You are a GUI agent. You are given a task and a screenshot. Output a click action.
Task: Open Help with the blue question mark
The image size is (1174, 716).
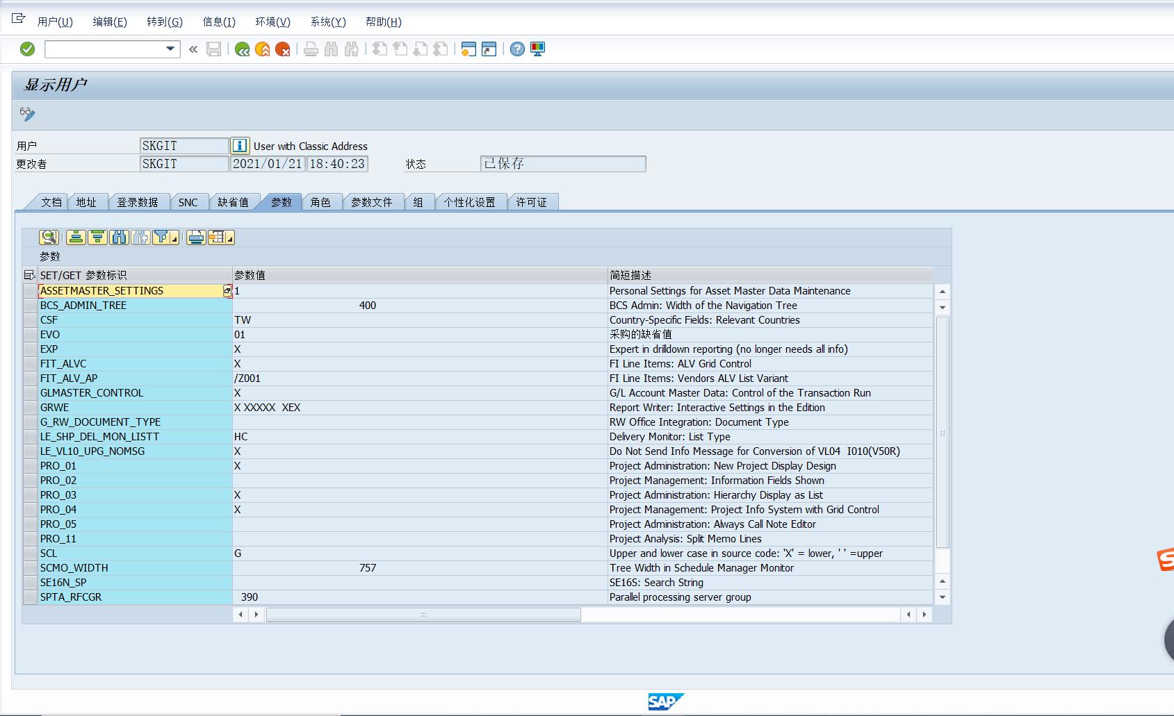[x=517, y=49]
